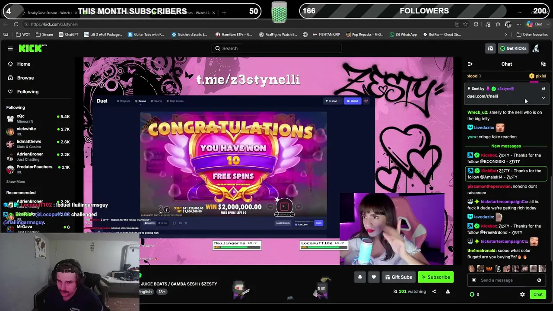Select the xQc channel in Following
The width and height of the screenshot is (553, 311).
tap(38, 119)
